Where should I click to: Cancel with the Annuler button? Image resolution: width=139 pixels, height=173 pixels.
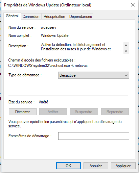point(96,166)
